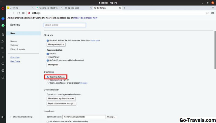This screenshot has height=123, width=216.
Task: Check Ask where to save each file
Action: tap(48, 121)
